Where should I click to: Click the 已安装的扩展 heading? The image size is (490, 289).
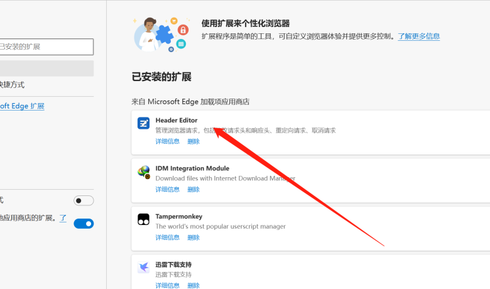pyautogui.click(x=161, y=77)
